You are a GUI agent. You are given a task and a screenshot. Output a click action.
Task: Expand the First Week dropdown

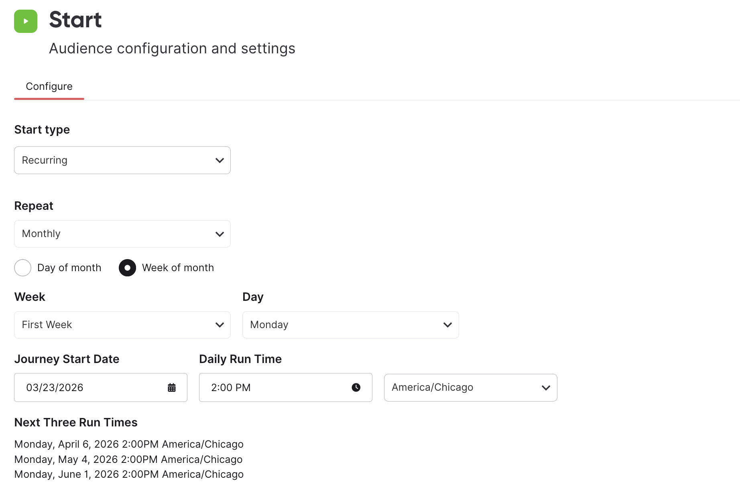click(122, 325)
